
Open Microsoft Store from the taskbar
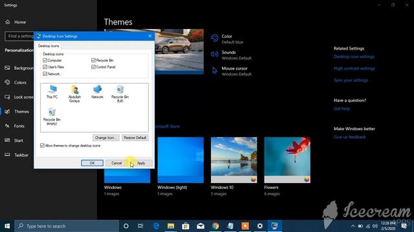coord(186,226)
